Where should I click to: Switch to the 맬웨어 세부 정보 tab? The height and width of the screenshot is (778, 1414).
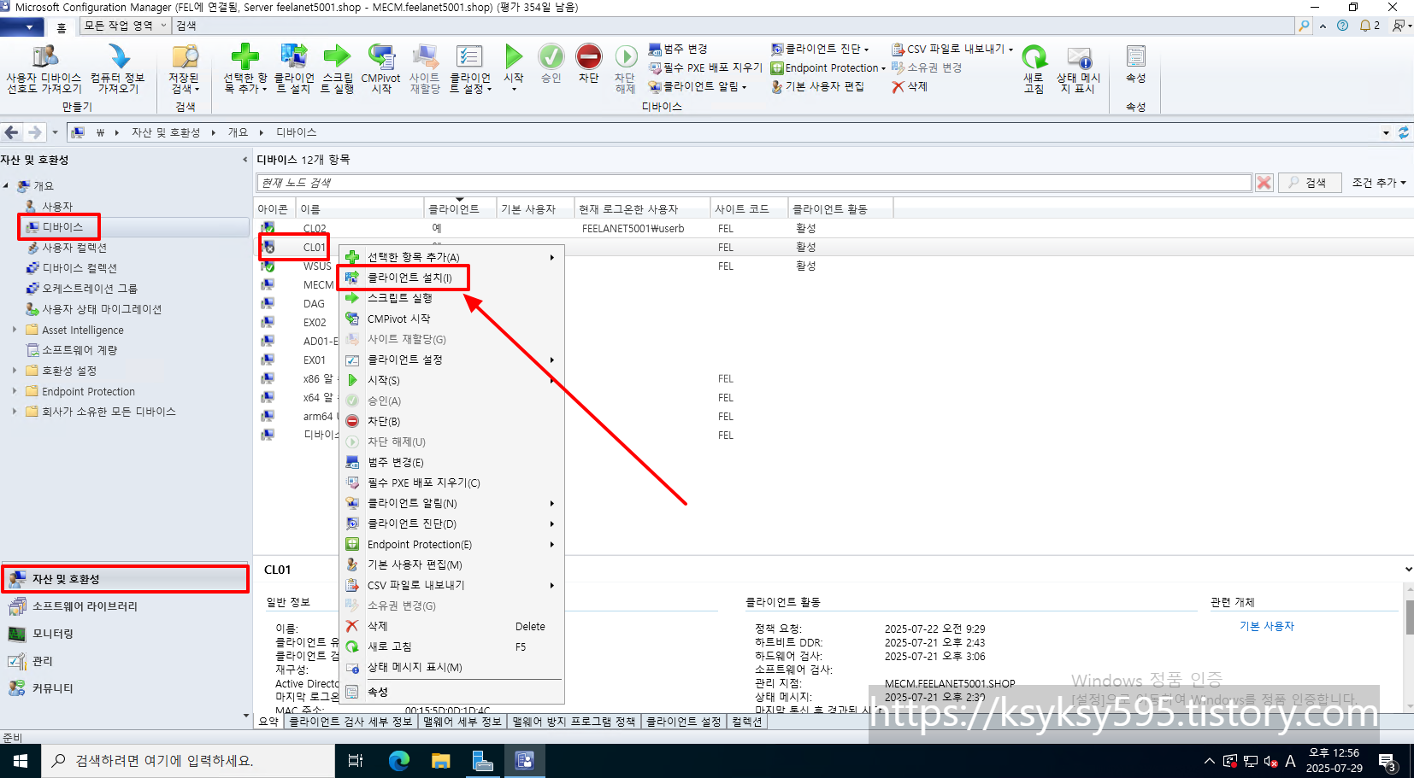click(462, 722)
